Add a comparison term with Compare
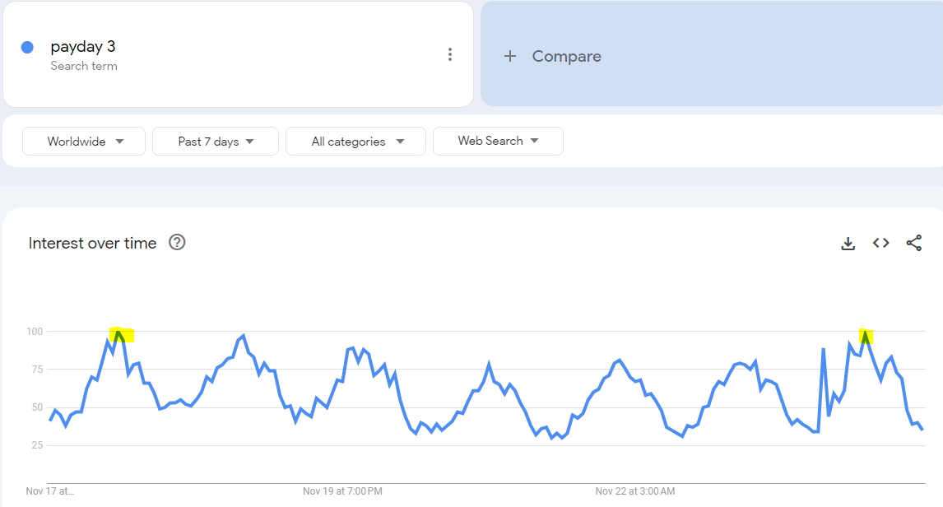Image resolution: width=943 pixels, height=507 pixels. (566, 56)
